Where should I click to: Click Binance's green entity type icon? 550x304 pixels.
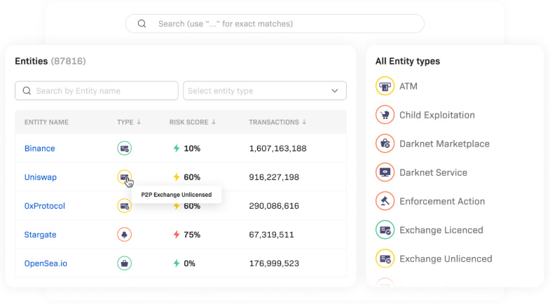tap(124, 148)
